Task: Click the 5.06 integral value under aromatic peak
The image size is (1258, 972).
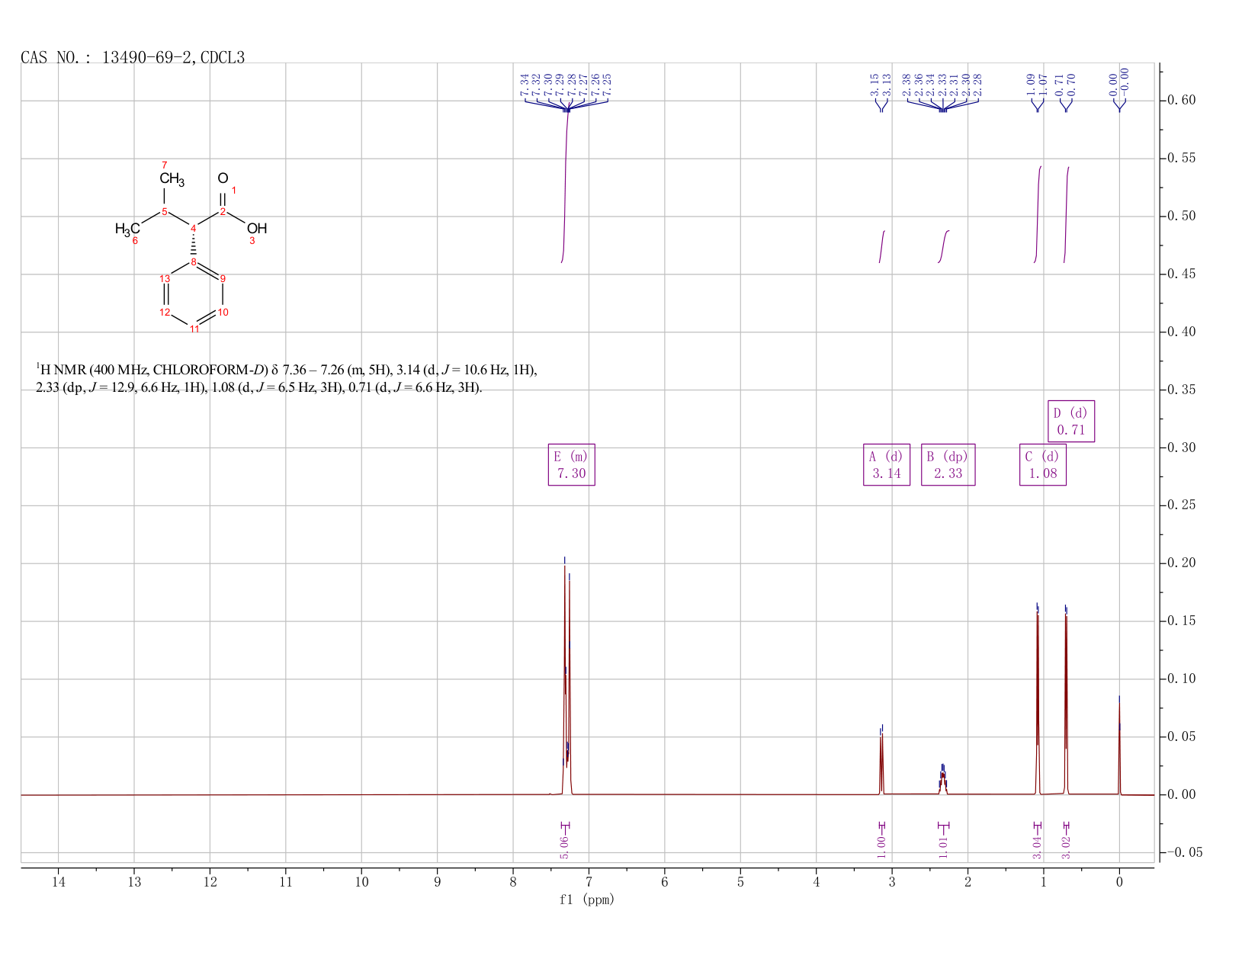Action: point(564,847)
